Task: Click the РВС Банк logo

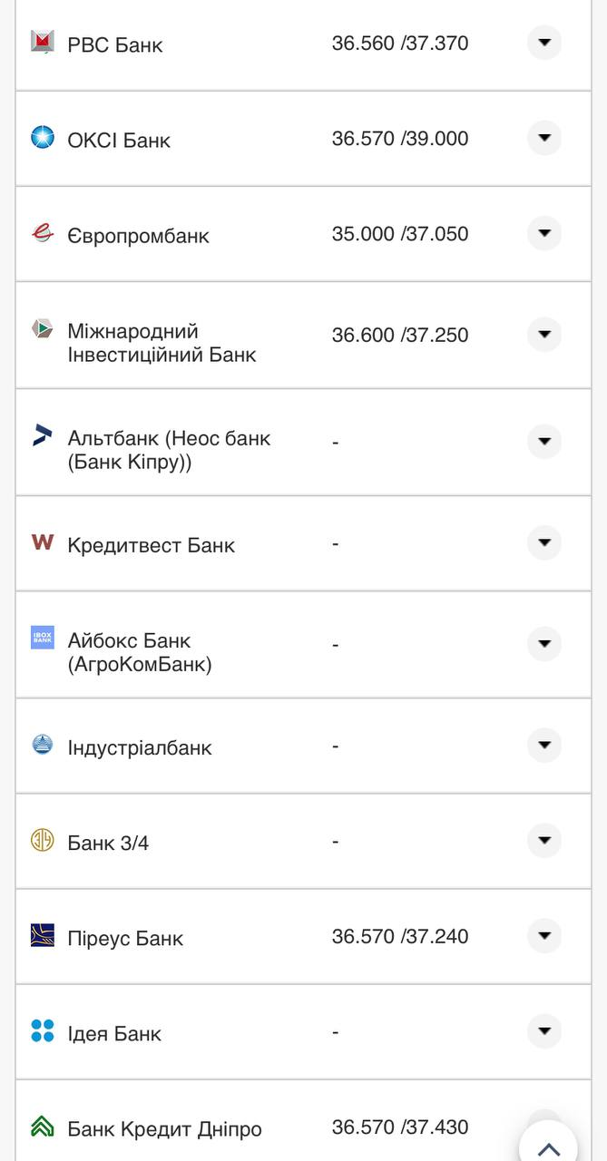Action: (x=41, y=41)
